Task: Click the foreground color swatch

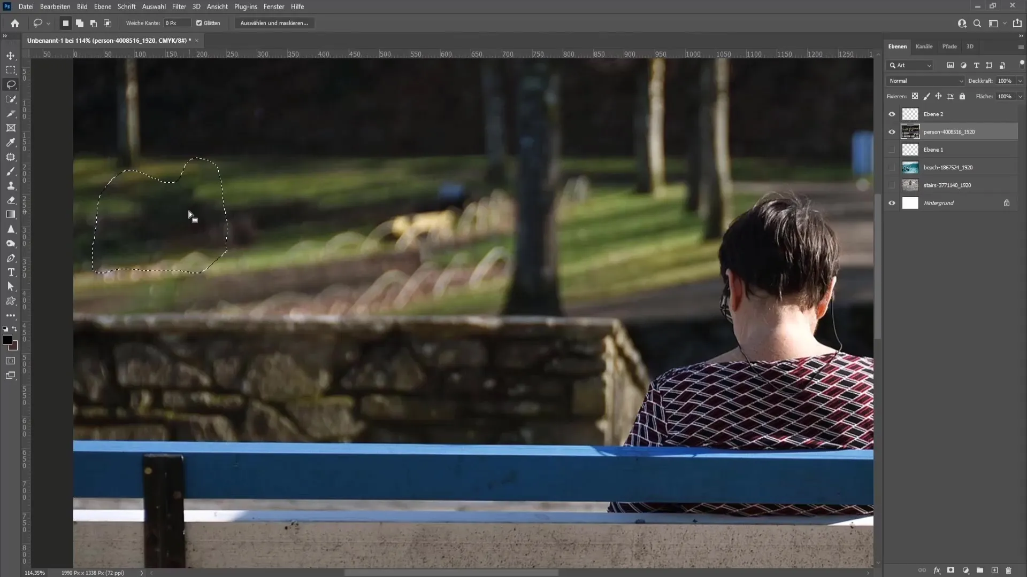Action: 7,340
